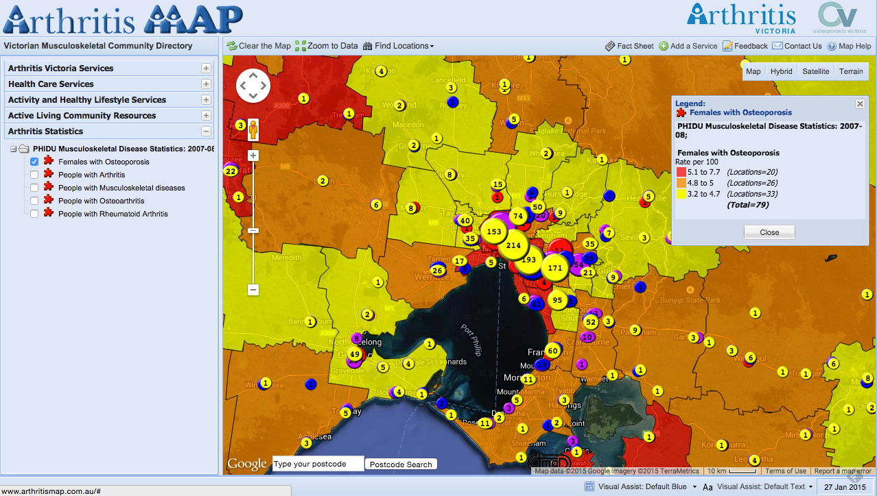The height and width of the screenshot is (496, 877).
Task: Switch to the Satellite map view
Action: (816, 71)
